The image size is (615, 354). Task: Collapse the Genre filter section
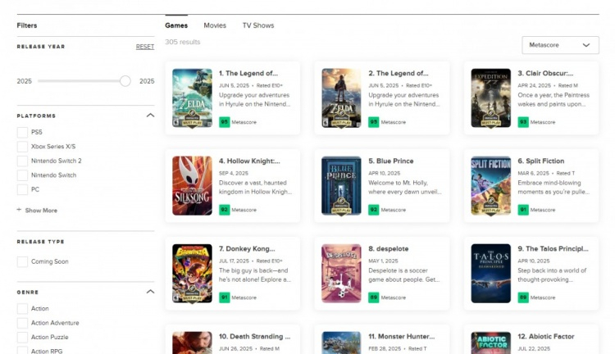pyautogui.click(x=150, y=292)
